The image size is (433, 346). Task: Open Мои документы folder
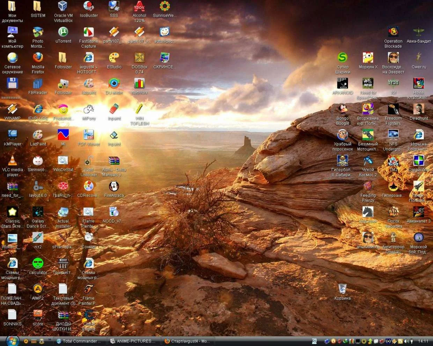coord(13,12)
